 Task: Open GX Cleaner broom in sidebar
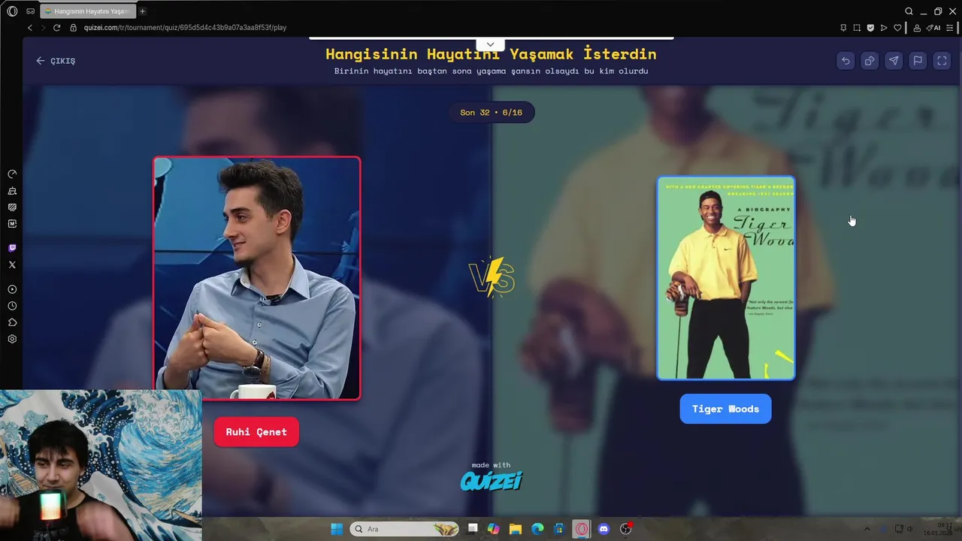tap(12, 191)
